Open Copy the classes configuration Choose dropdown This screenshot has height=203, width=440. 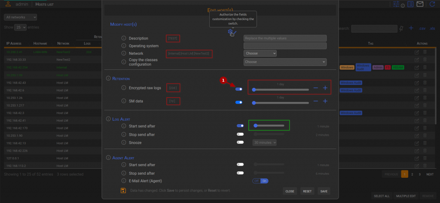click(285, 62)
